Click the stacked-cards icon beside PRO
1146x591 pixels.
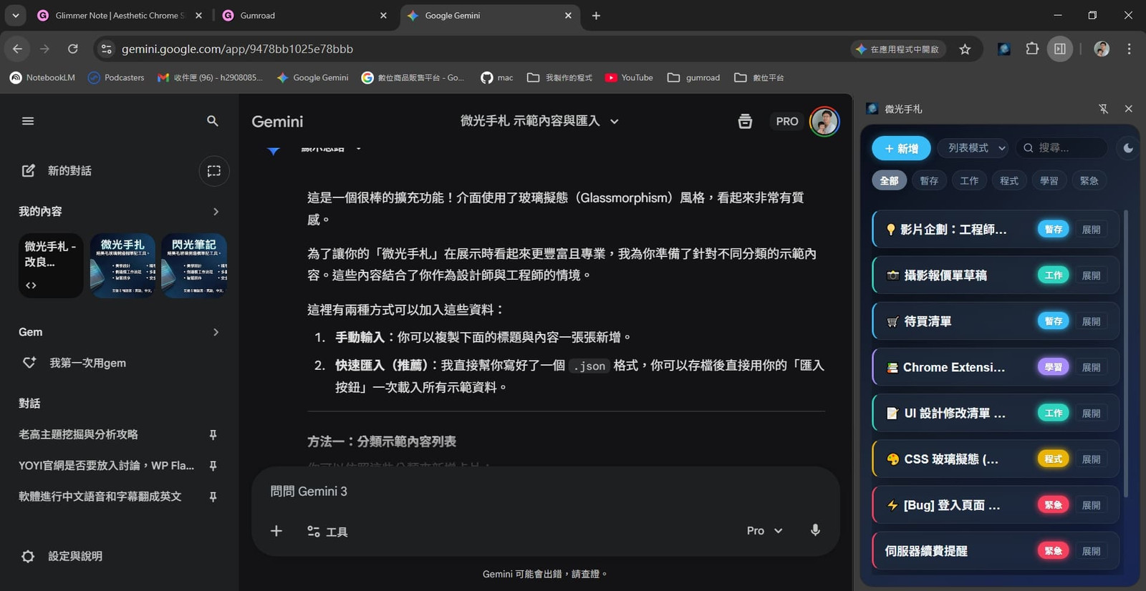point(745,121)
